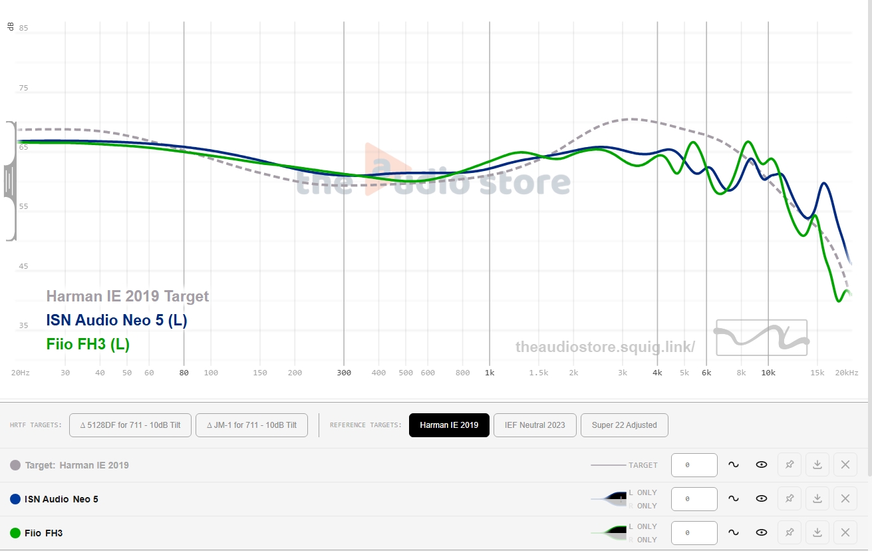Click the gray Harman target color dot
This screenshot has width=872, height=551.
(15, 465)
